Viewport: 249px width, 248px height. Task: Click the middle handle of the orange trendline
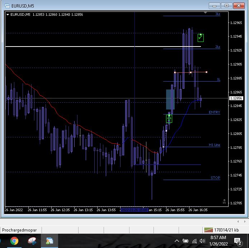(x=191, y=72)
